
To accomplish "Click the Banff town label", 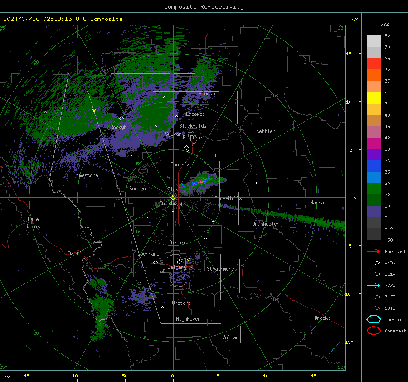I will pyautogui.click(x=75, y=253).
